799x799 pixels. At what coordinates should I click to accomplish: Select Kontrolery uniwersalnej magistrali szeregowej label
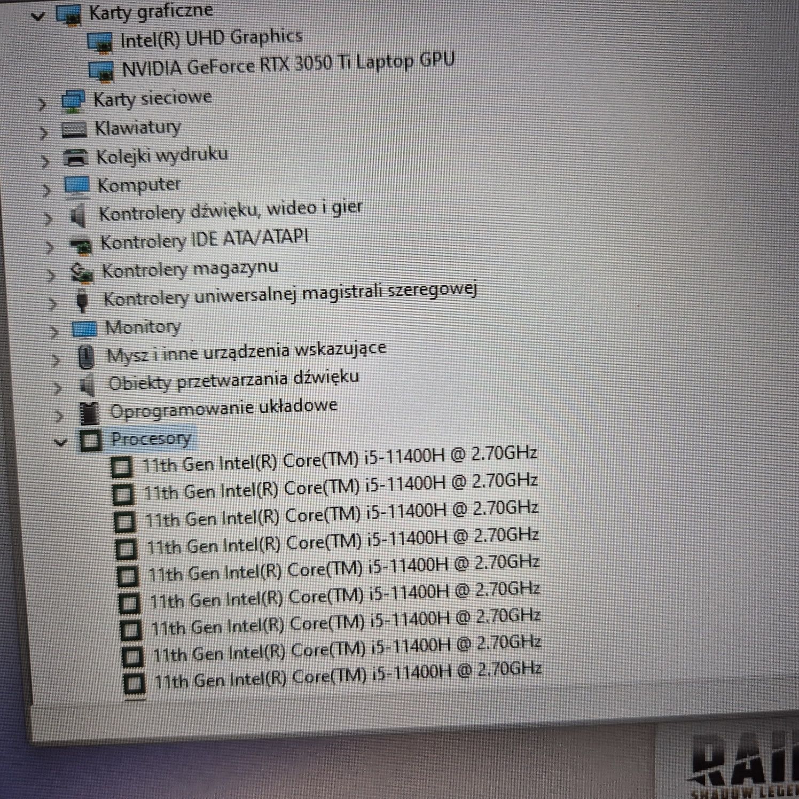(290, 294)
